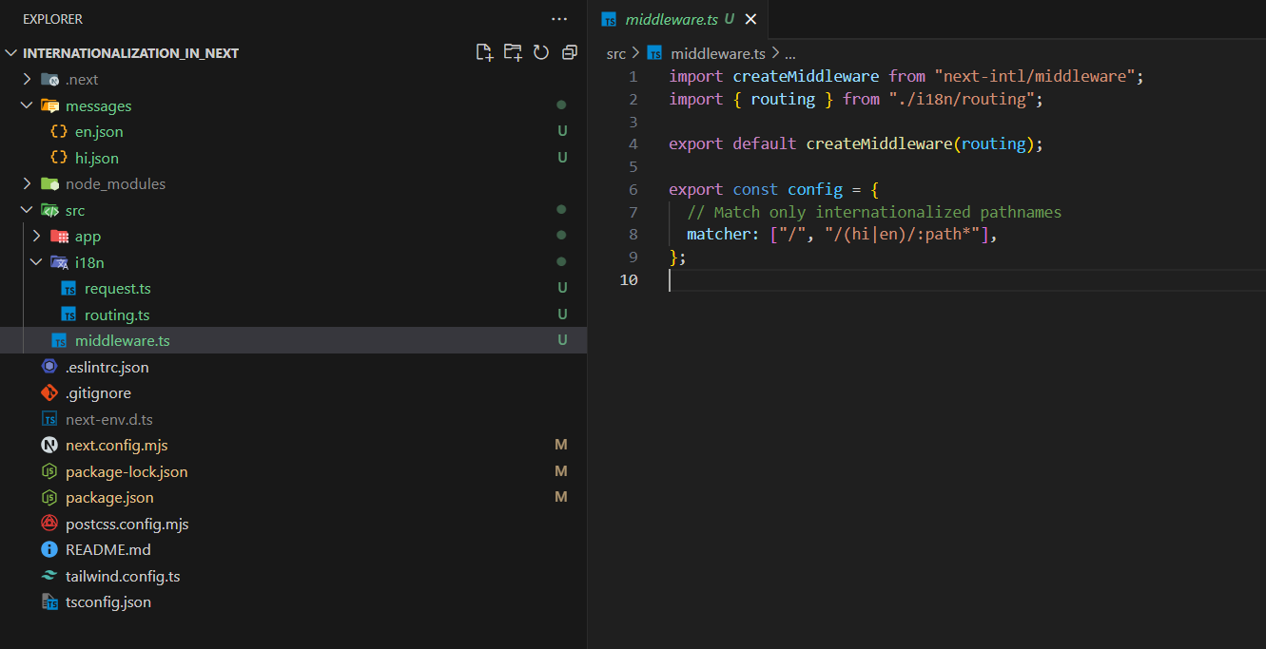Screen dimensions: 1266x649
Task: Open README.md file
Action: (x=108, y=550)
